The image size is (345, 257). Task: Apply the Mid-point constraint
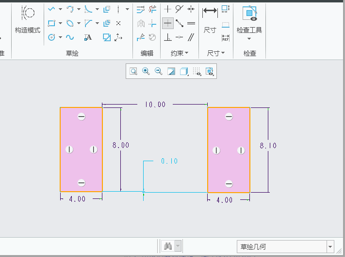(180, 23)
